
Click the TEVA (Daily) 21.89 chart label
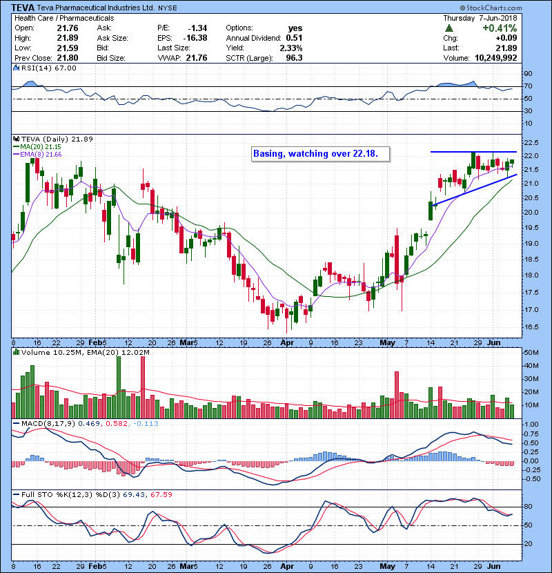[x=57, y=139]
